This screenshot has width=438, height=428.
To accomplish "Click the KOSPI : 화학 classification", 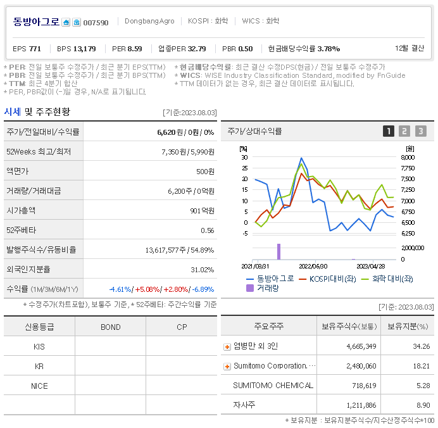I will [x=208, y=21].
